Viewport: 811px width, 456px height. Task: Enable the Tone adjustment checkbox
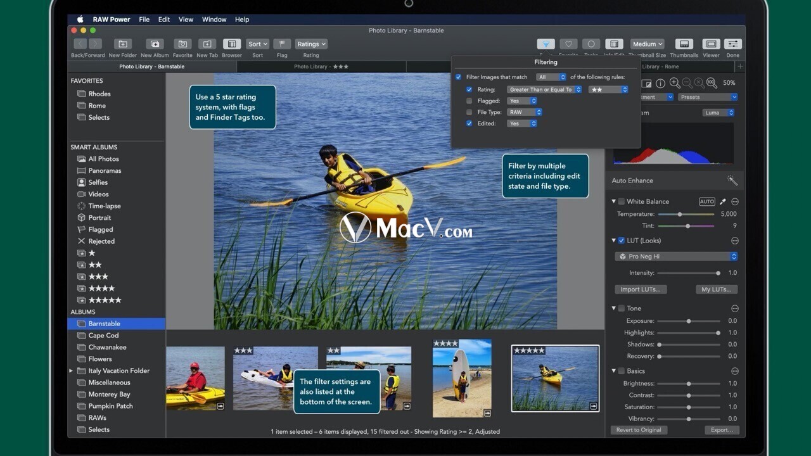(622, 308)
